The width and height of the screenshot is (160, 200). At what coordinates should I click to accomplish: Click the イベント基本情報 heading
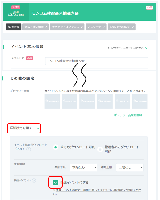[x=27, y=47]
